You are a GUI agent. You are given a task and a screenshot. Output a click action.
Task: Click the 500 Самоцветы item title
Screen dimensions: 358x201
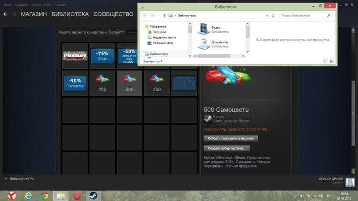227,109
